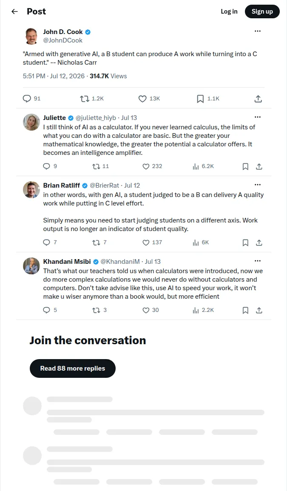Open more options on Juliette's reply
The image size is (287, 491).
[x=258, y=117]
